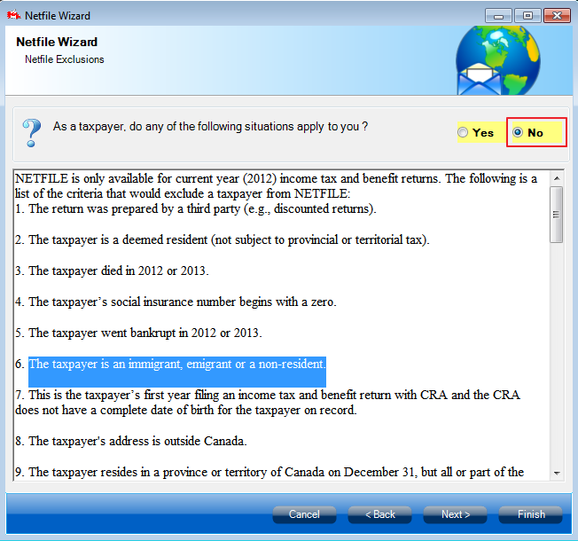Click item 8 'address is outside Canada'
Screen dimensions: 578x541
131,441
